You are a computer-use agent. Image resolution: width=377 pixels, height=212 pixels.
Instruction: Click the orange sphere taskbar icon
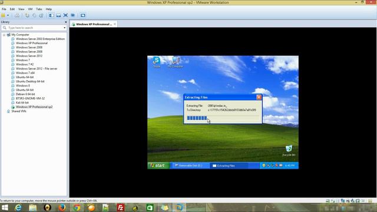tap(91, 207)
